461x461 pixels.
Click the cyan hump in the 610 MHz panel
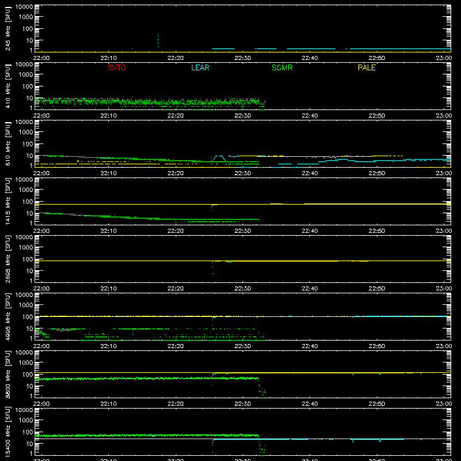219,157
